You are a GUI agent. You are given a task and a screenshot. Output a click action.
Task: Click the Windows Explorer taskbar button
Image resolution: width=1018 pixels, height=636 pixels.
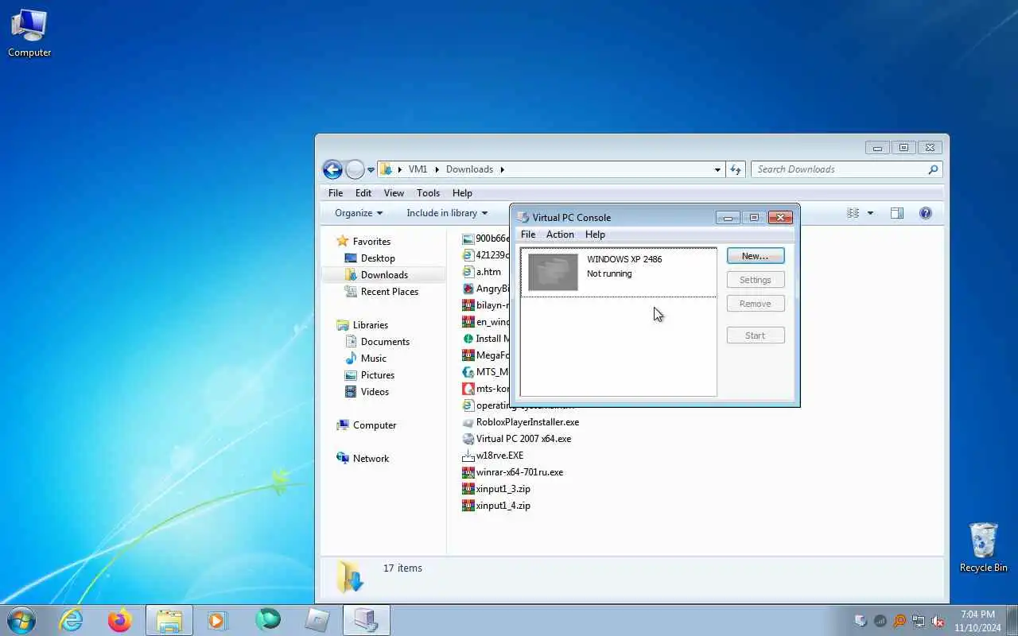pos(169,620)
